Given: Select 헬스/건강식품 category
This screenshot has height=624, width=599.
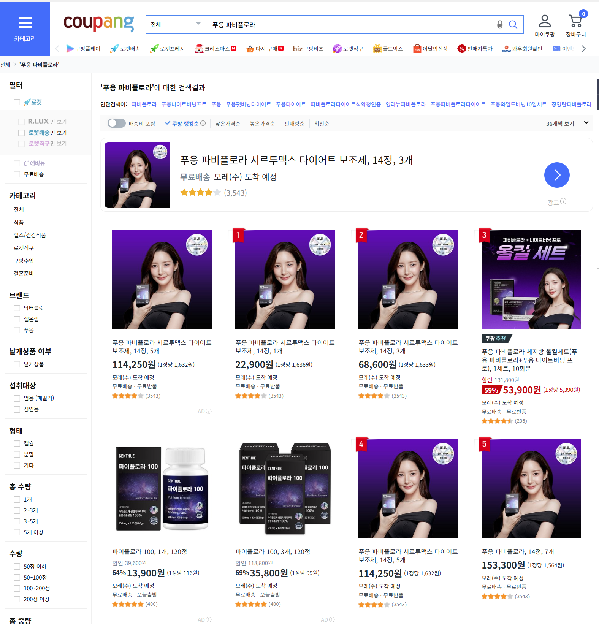Looking at the screenshot, I should click(x=30, y=235).
